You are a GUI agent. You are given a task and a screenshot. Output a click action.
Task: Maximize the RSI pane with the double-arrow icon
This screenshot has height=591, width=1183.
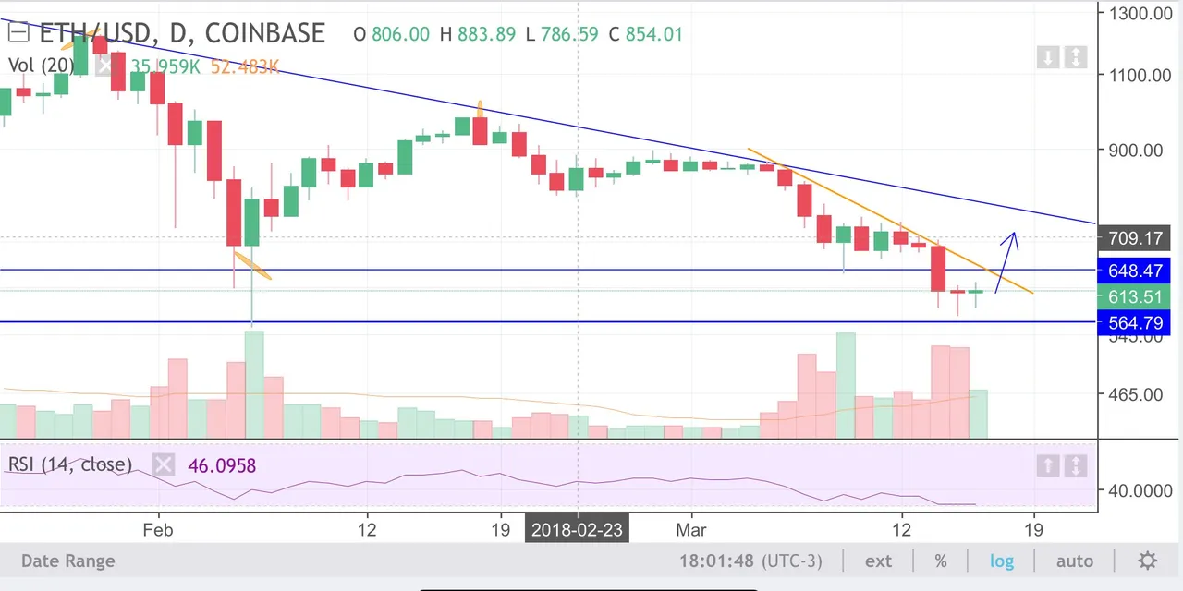[1075, 465]
